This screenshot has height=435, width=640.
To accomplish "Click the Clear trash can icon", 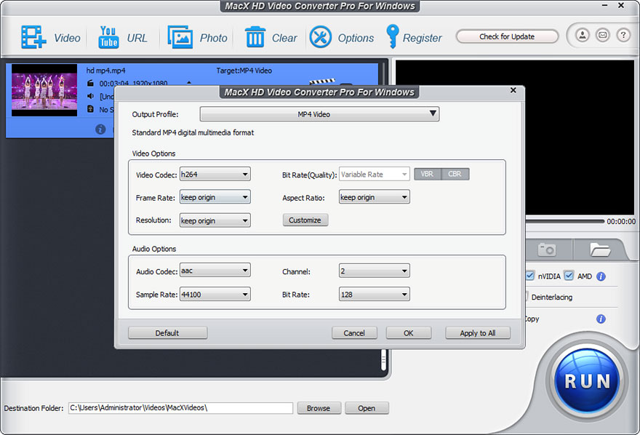I will pyautogui.click(x=255, y=37).
